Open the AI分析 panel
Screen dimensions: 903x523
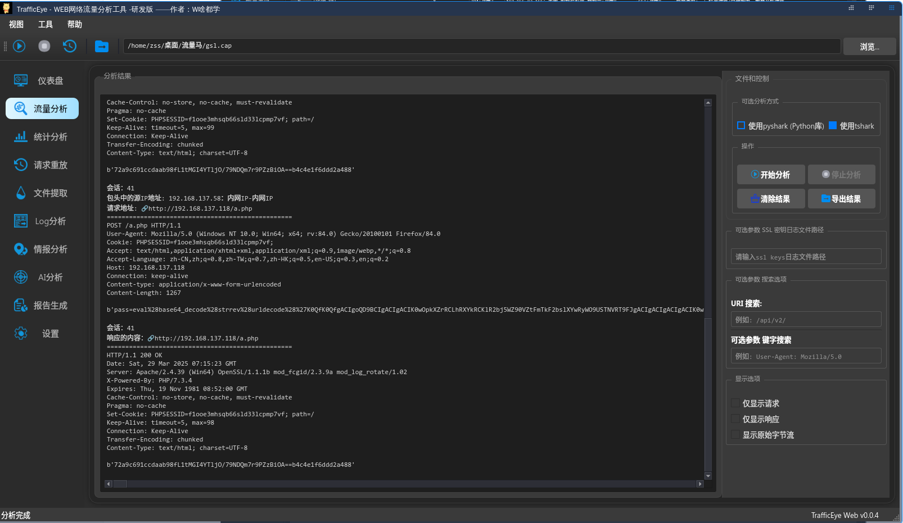click(x=42, y=277)
